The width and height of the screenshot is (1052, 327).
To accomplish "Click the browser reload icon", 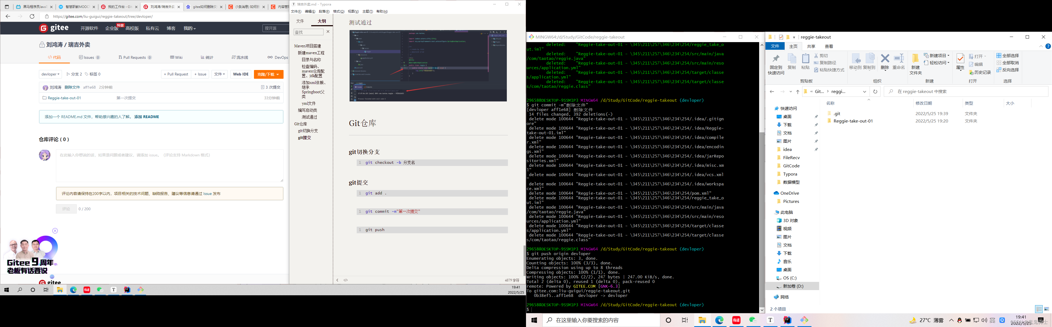I will pyautogui.click(x=32, y=16).
